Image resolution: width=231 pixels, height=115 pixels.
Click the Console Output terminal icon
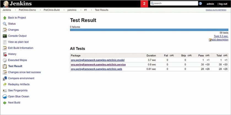(x=5, y=36)
